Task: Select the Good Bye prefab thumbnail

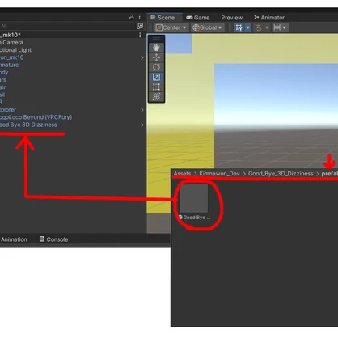Action: (194, 199)
